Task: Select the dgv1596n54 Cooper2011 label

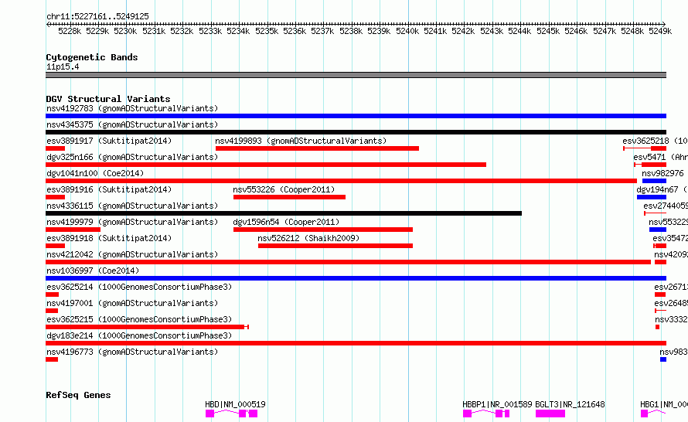Action: [286, 222]
